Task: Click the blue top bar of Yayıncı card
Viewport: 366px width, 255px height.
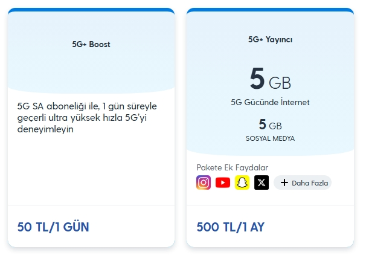Action: pos(270,10)
